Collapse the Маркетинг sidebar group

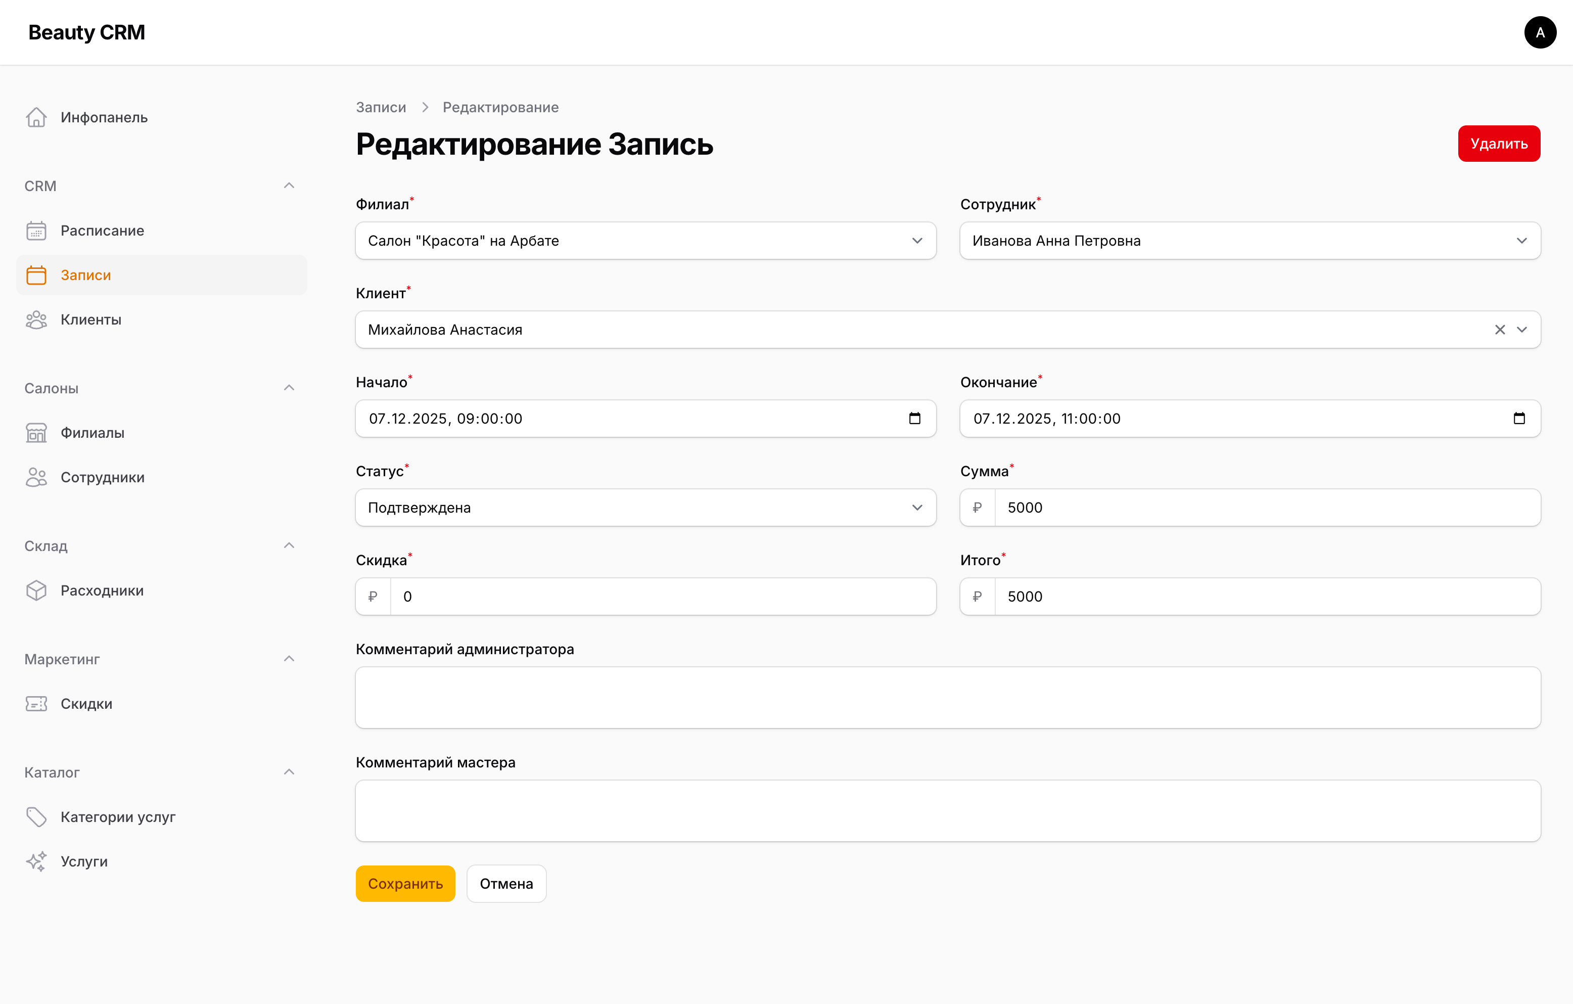pyautogui.click(x=289, y=658)
